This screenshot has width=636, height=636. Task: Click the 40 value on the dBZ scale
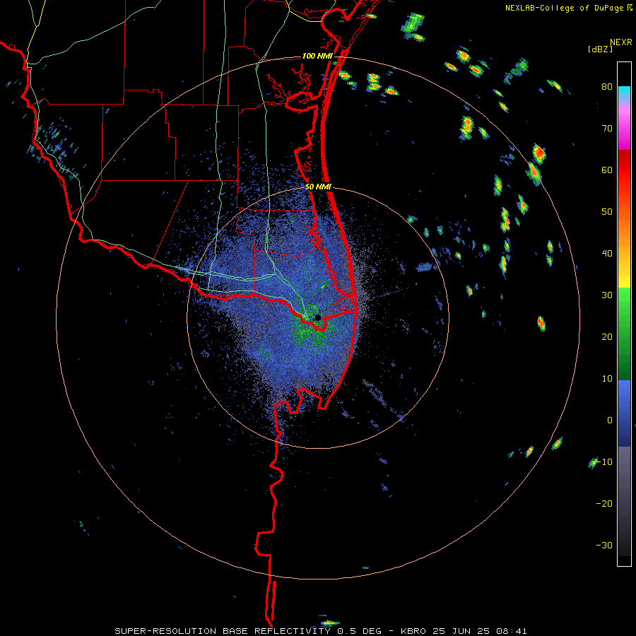607,254
